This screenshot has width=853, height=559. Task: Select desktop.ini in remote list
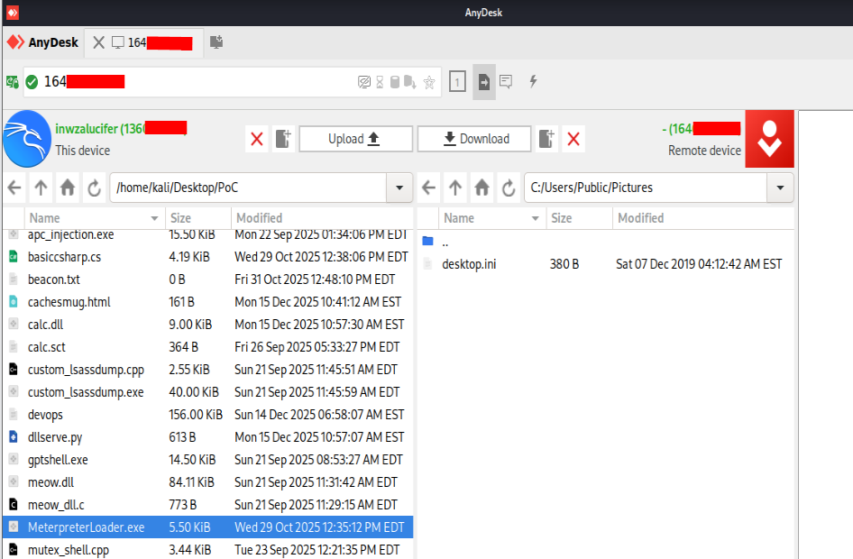point(605,264)
